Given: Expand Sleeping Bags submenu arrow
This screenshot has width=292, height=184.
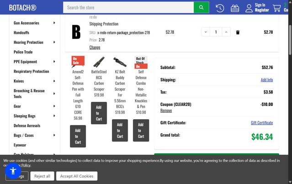Looking at the screenshot, I should pos(54,116).
